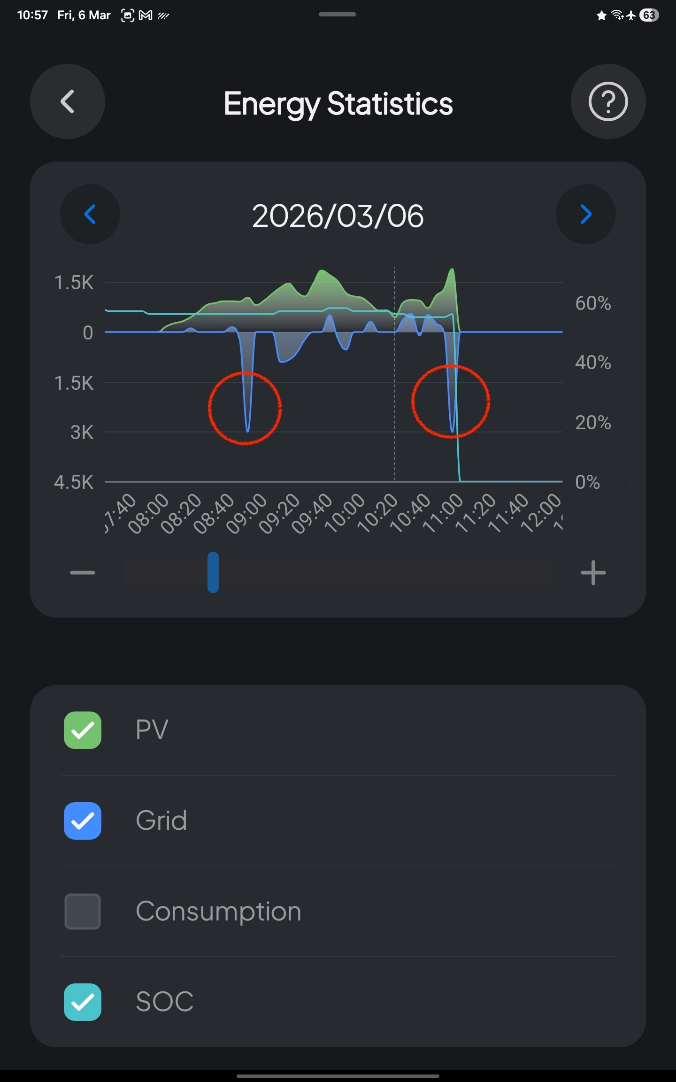Tap the second red-circled grid dip

(x=451, y=402)
